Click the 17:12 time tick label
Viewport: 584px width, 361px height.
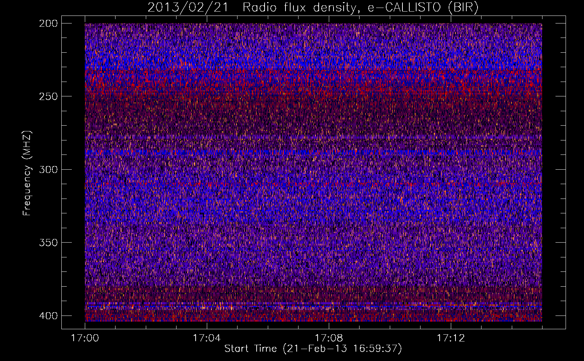coord(451,338)
